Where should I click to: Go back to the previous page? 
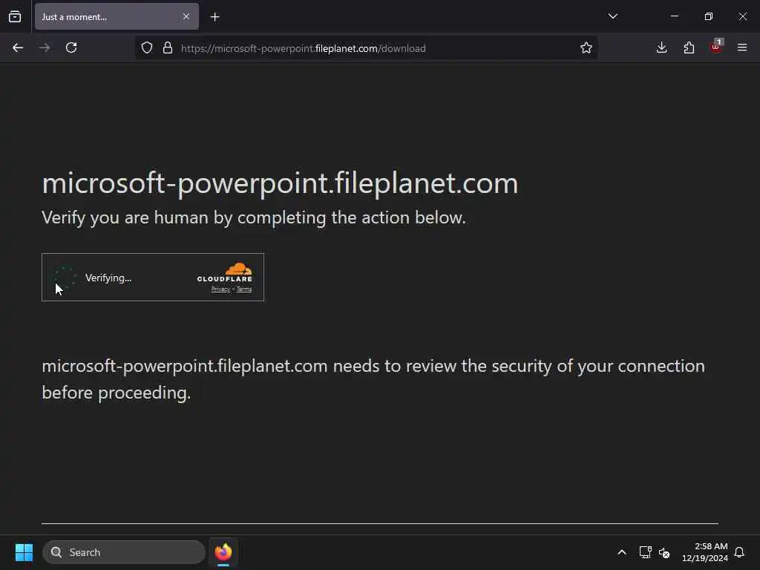point(18,47)
